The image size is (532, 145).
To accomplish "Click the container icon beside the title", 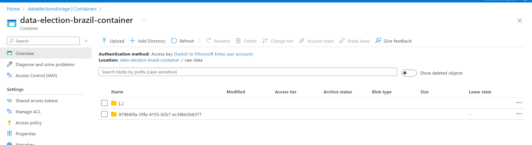I will [x=12, y=23].
